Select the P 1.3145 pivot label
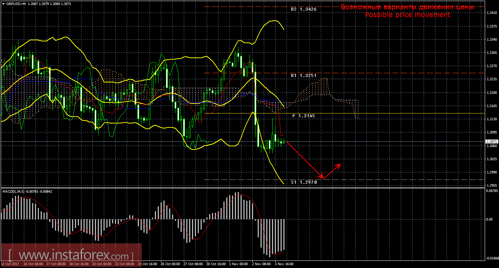The width and height of the screenshot is (499, 268). (x=304, y=116)
